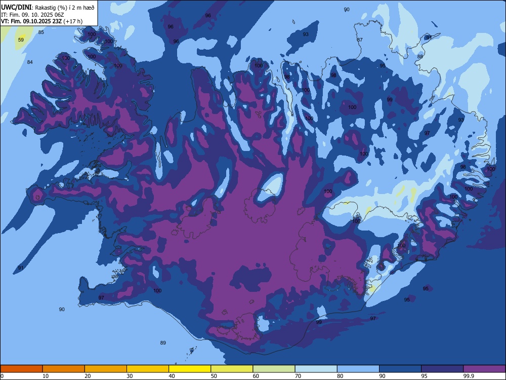
Task: Click the humidity value 87 on the map
Action: 360,40
